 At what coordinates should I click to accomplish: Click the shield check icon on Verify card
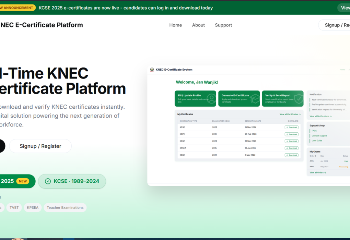click(299, 99)
